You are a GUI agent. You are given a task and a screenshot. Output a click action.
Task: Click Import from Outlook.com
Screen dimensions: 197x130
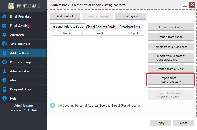(171, 47)
